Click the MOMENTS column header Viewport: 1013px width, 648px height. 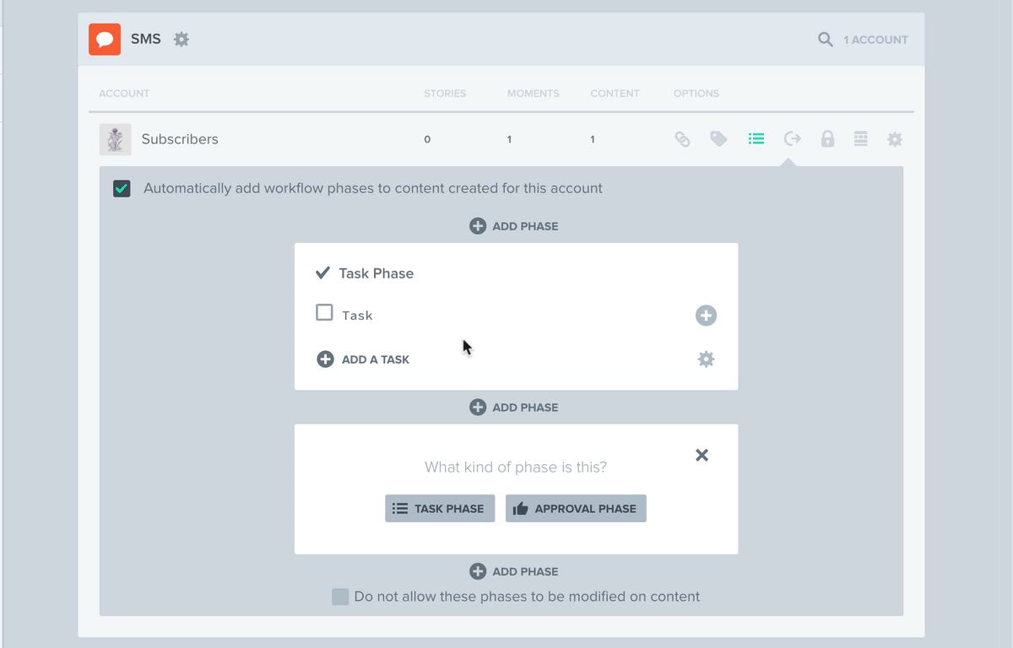[x=534, y=94]
